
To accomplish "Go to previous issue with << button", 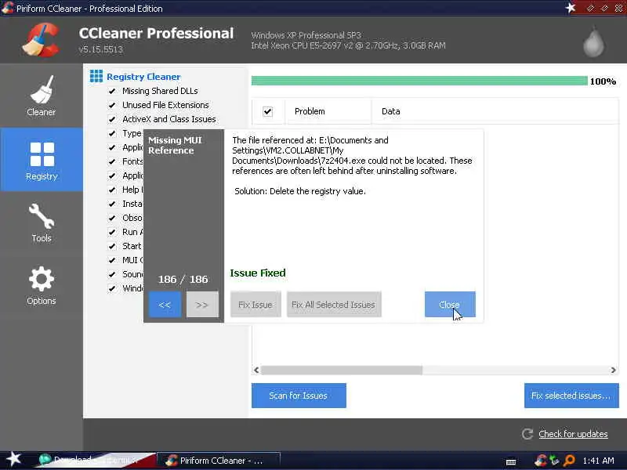I will pyautogui.click(x=165, y=305).
